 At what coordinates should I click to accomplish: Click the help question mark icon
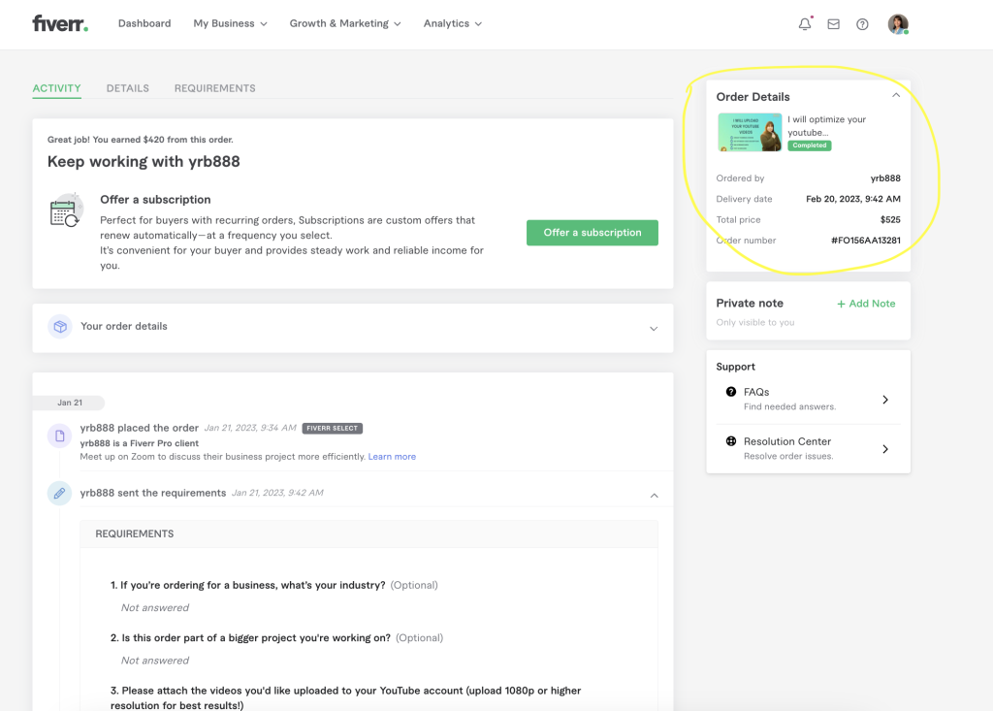point(862,24)
